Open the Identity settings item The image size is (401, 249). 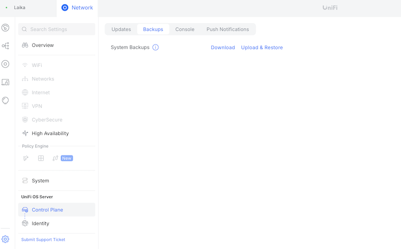coord(57,223)
